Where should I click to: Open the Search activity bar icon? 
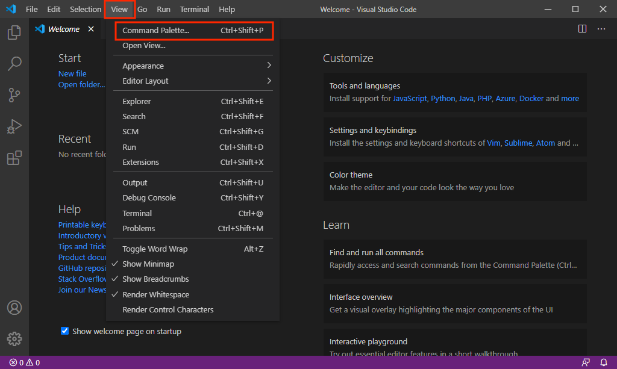pos(14,64)
